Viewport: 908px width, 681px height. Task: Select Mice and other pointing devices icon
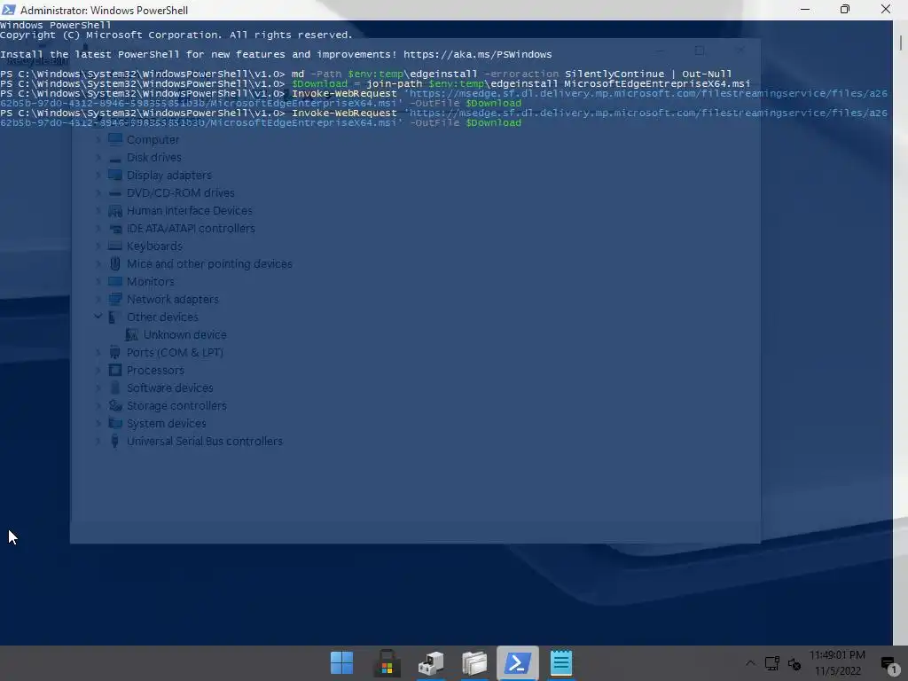(x=115, y=264)
